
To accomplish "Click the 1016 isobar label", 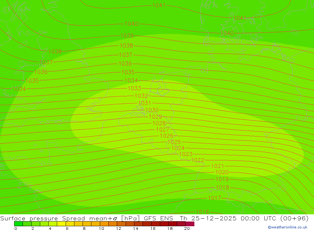I will 203,212.
